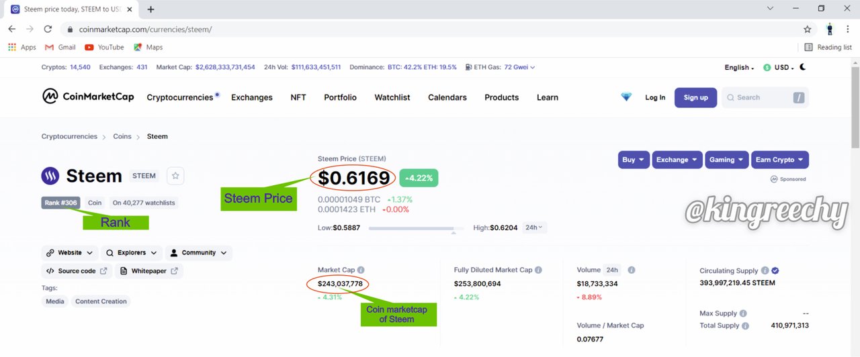
Task: Click the Coins breadcrumb link
Action: (x=122, y=136)
